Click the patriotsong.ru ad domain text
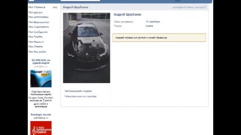This screenshot has height=135, width=241. coord(41,118)
